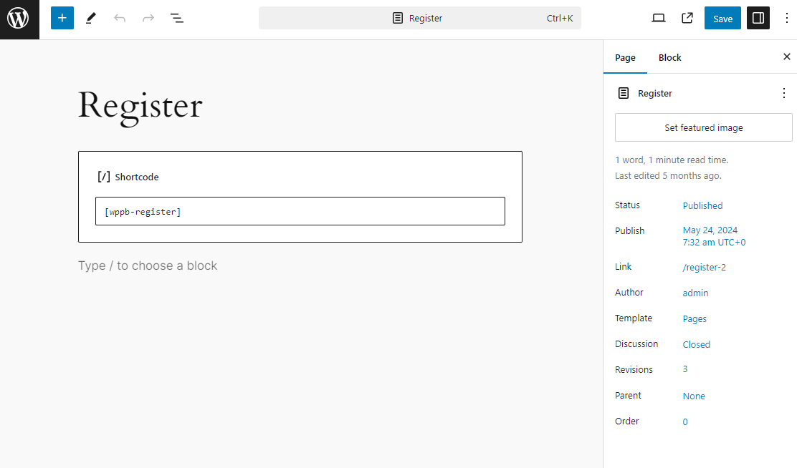Select the Tools pencil icon

click(x=90, y=18)
